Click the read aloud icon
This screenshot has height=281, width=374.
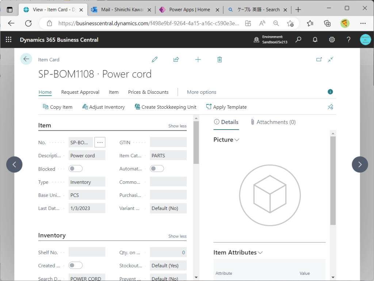tap(262, 23)
